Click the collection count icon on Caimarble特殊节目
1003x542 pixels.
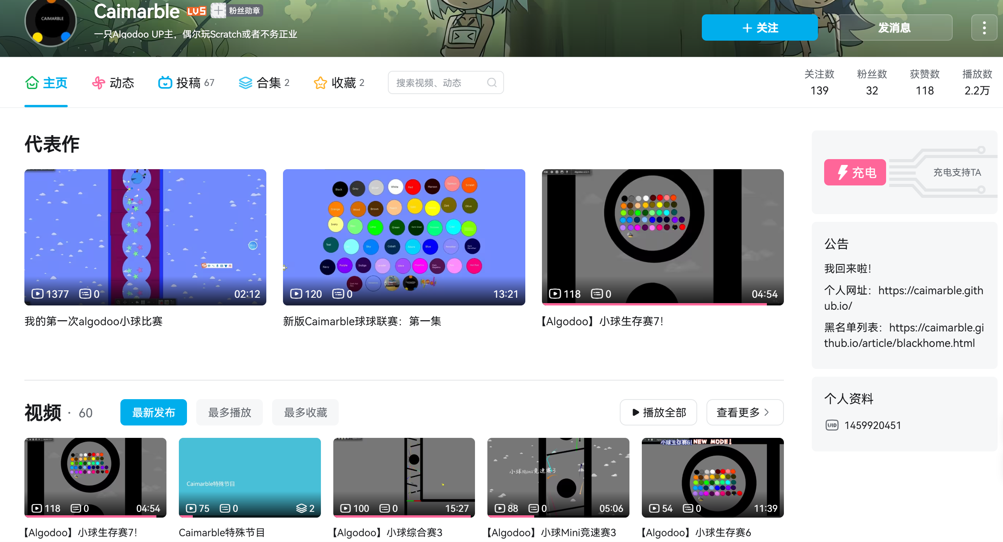point(302,508)
